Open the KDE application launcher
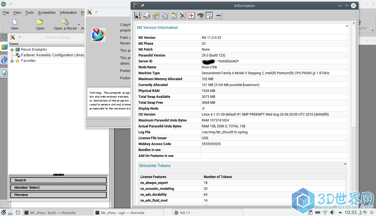The height and width of the screenshot is (216, 376). 4,212
